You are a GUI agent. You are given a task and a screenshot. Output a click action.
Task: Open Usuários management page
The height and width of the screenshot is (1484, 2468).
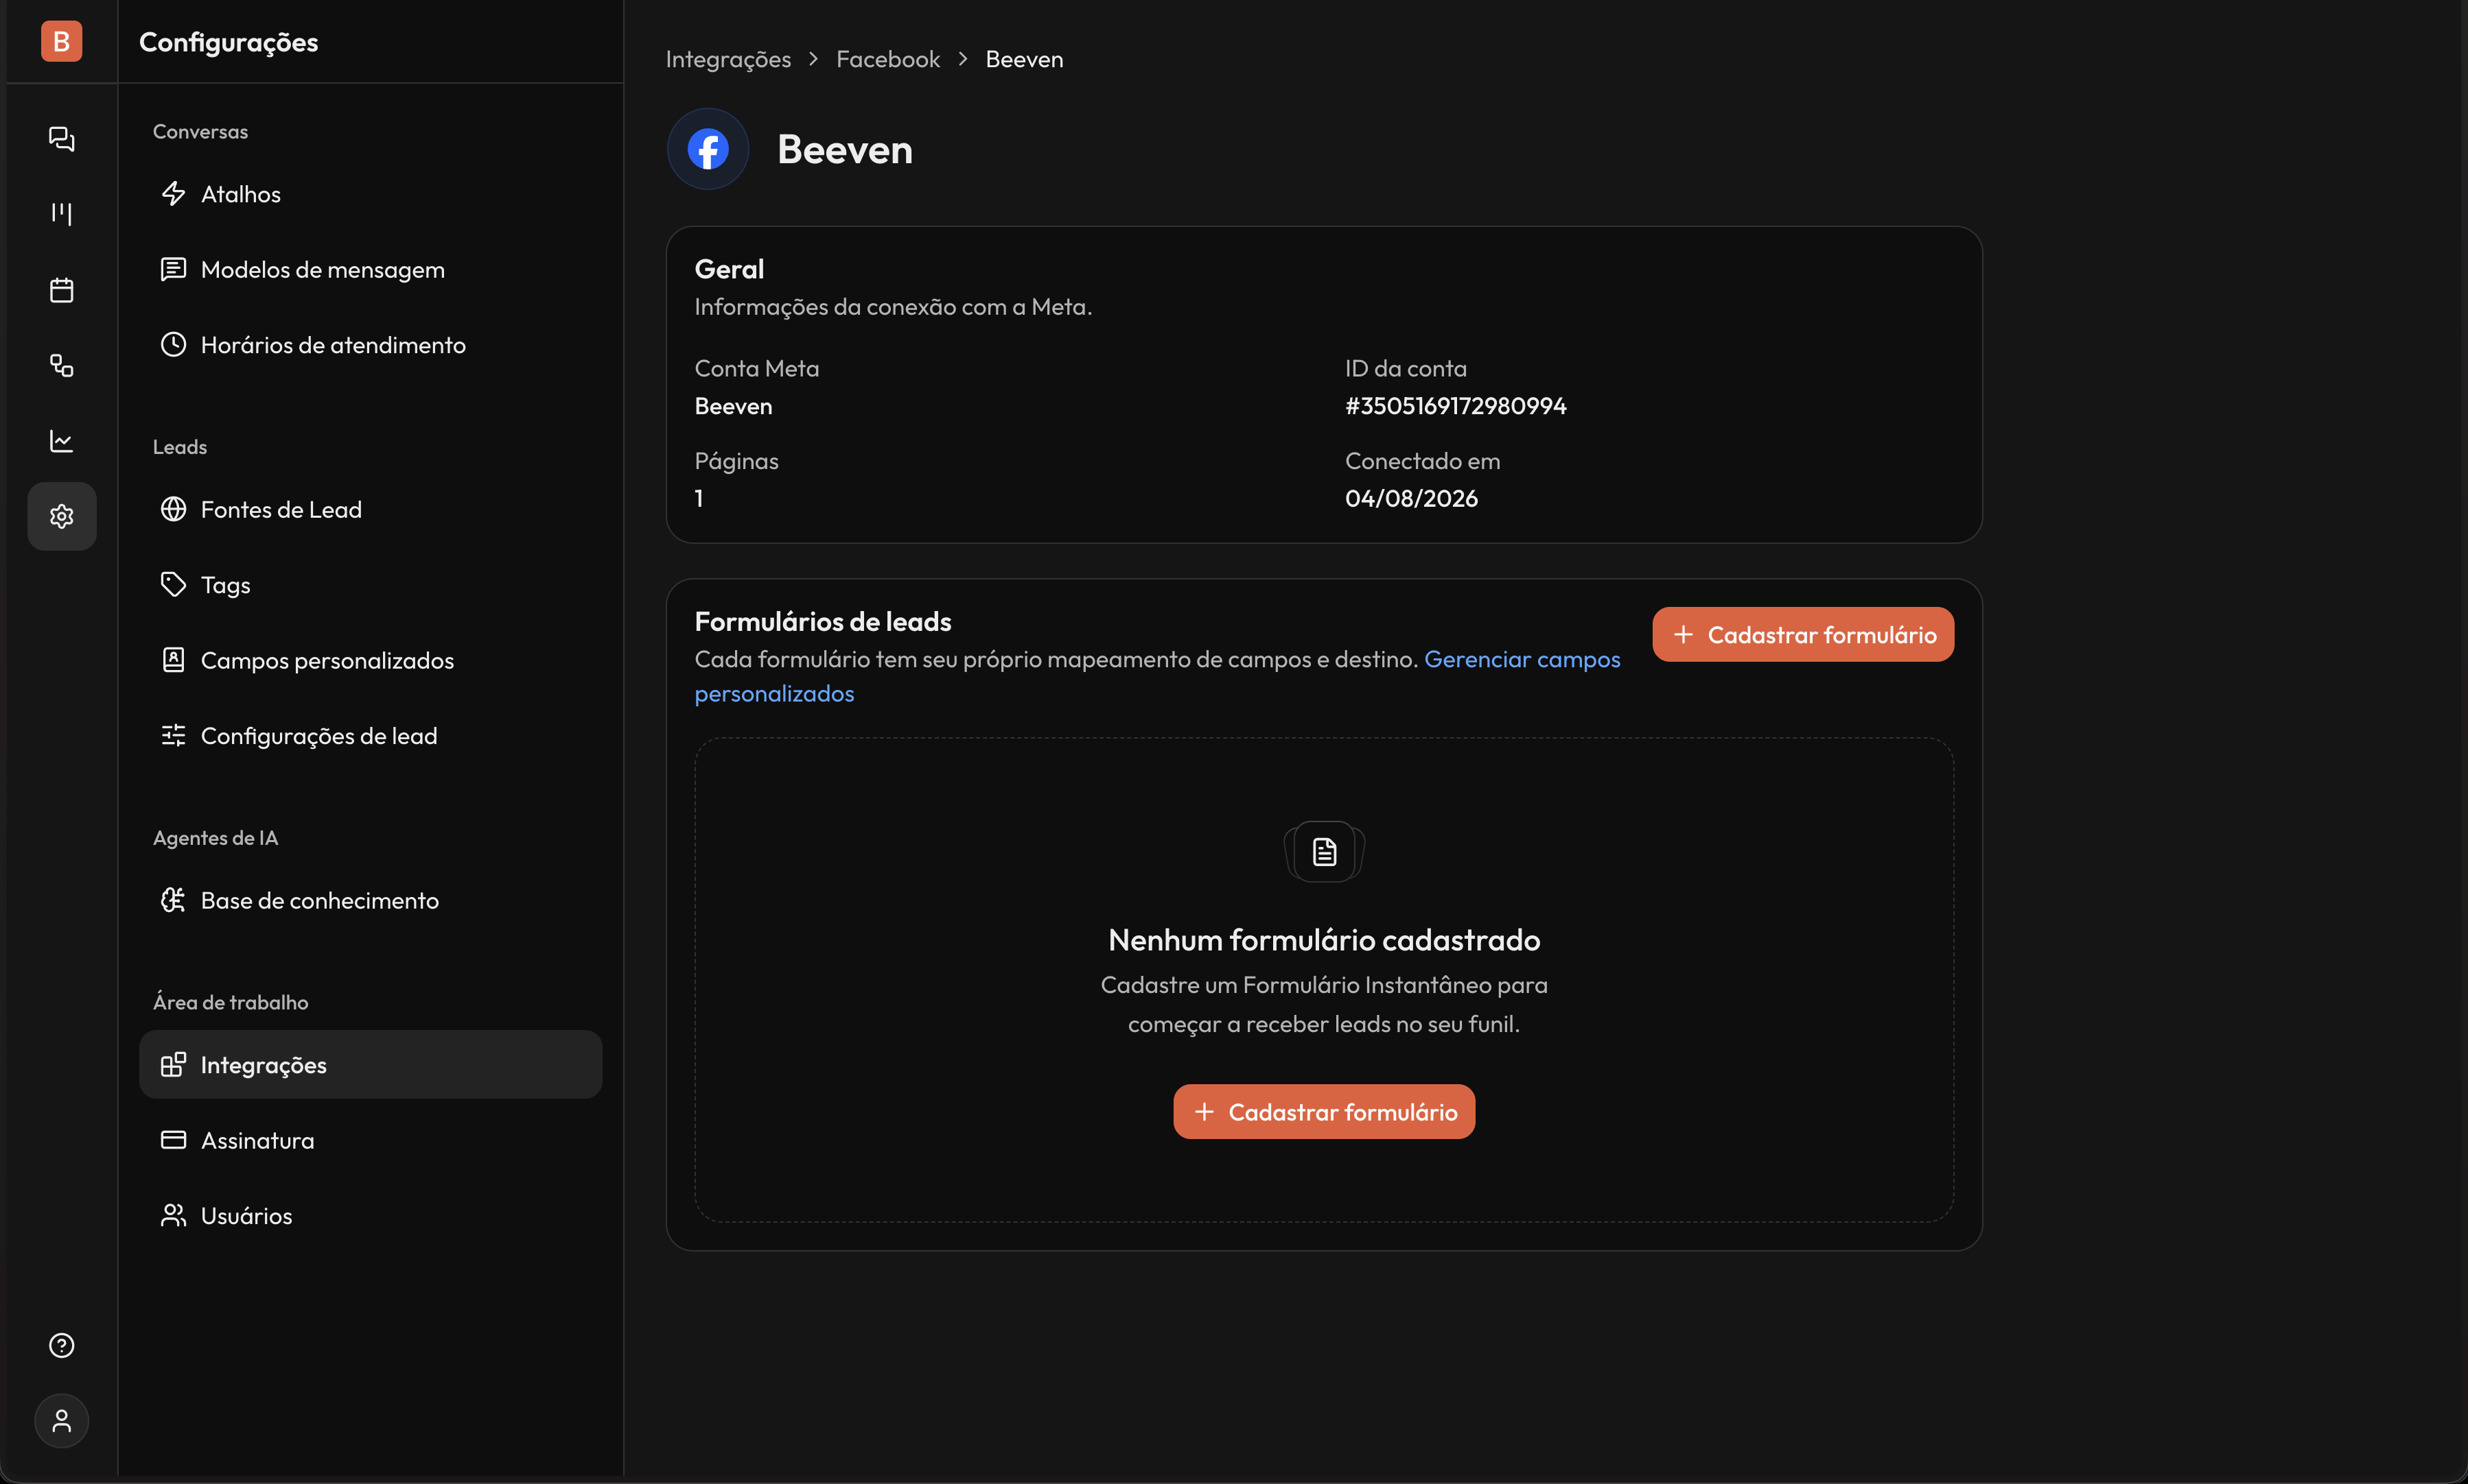tap(371, 1215)
